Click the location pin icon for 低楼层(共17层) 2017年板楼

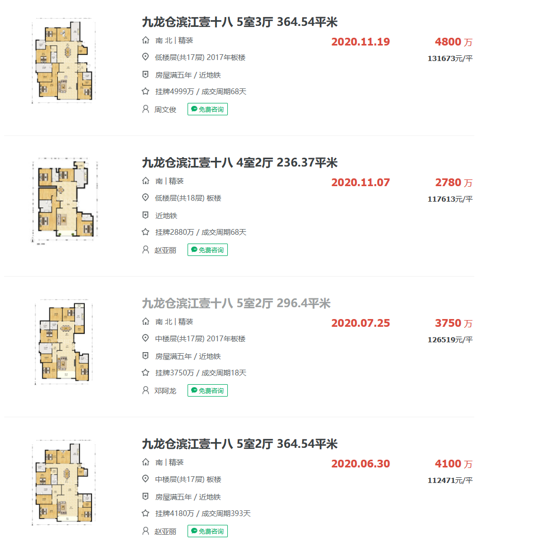[145, 57]
